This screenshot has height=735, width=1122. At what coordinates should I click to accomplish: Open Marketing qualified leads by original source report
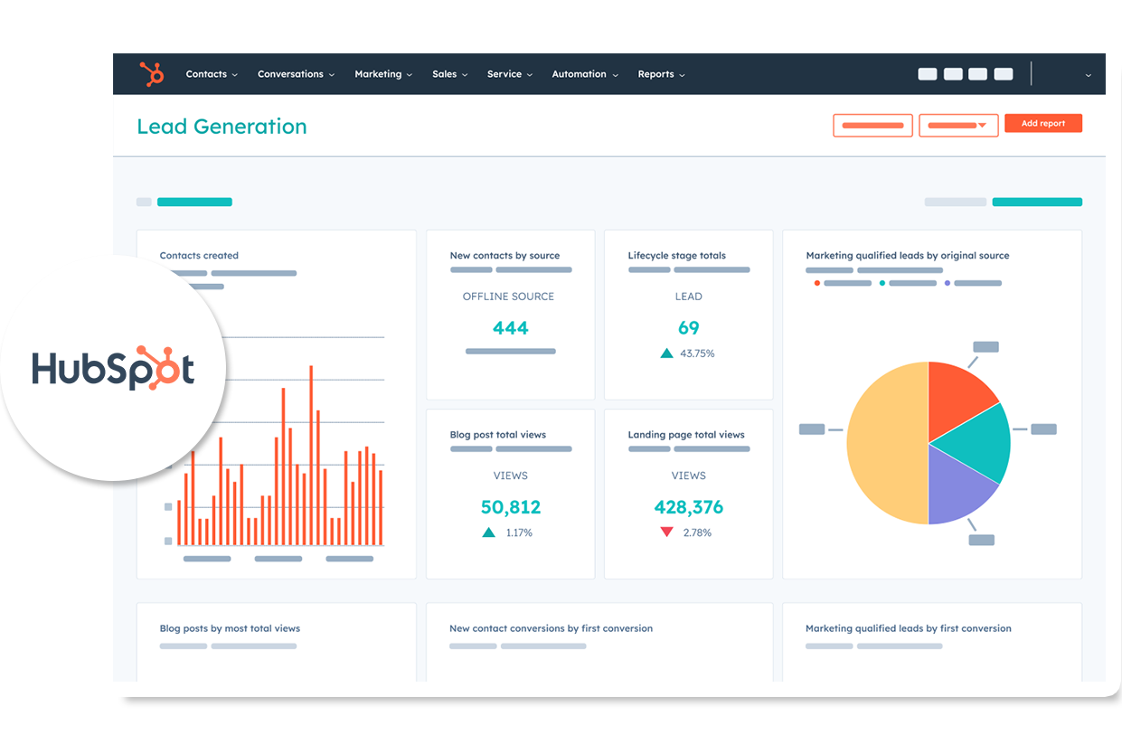click(907, 256)
